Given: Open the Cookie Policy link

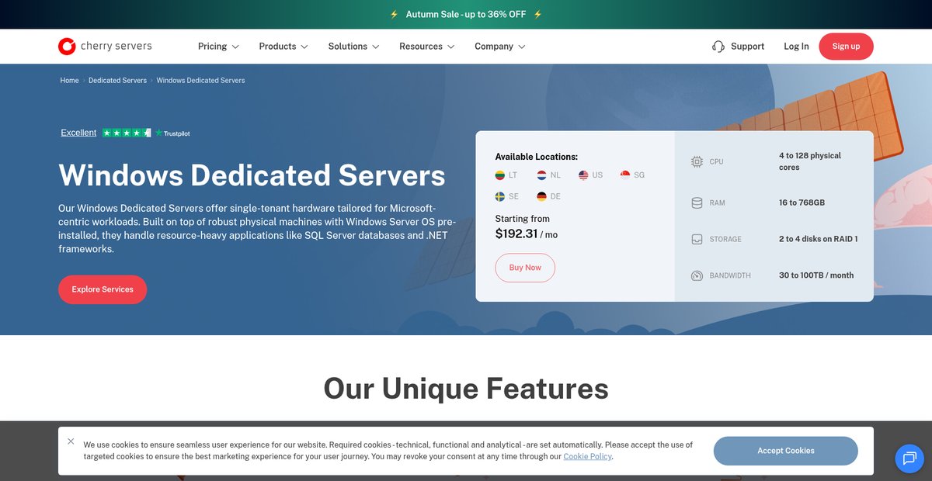Looking at the screenshot, I should pyautogui.click(x=587, y=457).
